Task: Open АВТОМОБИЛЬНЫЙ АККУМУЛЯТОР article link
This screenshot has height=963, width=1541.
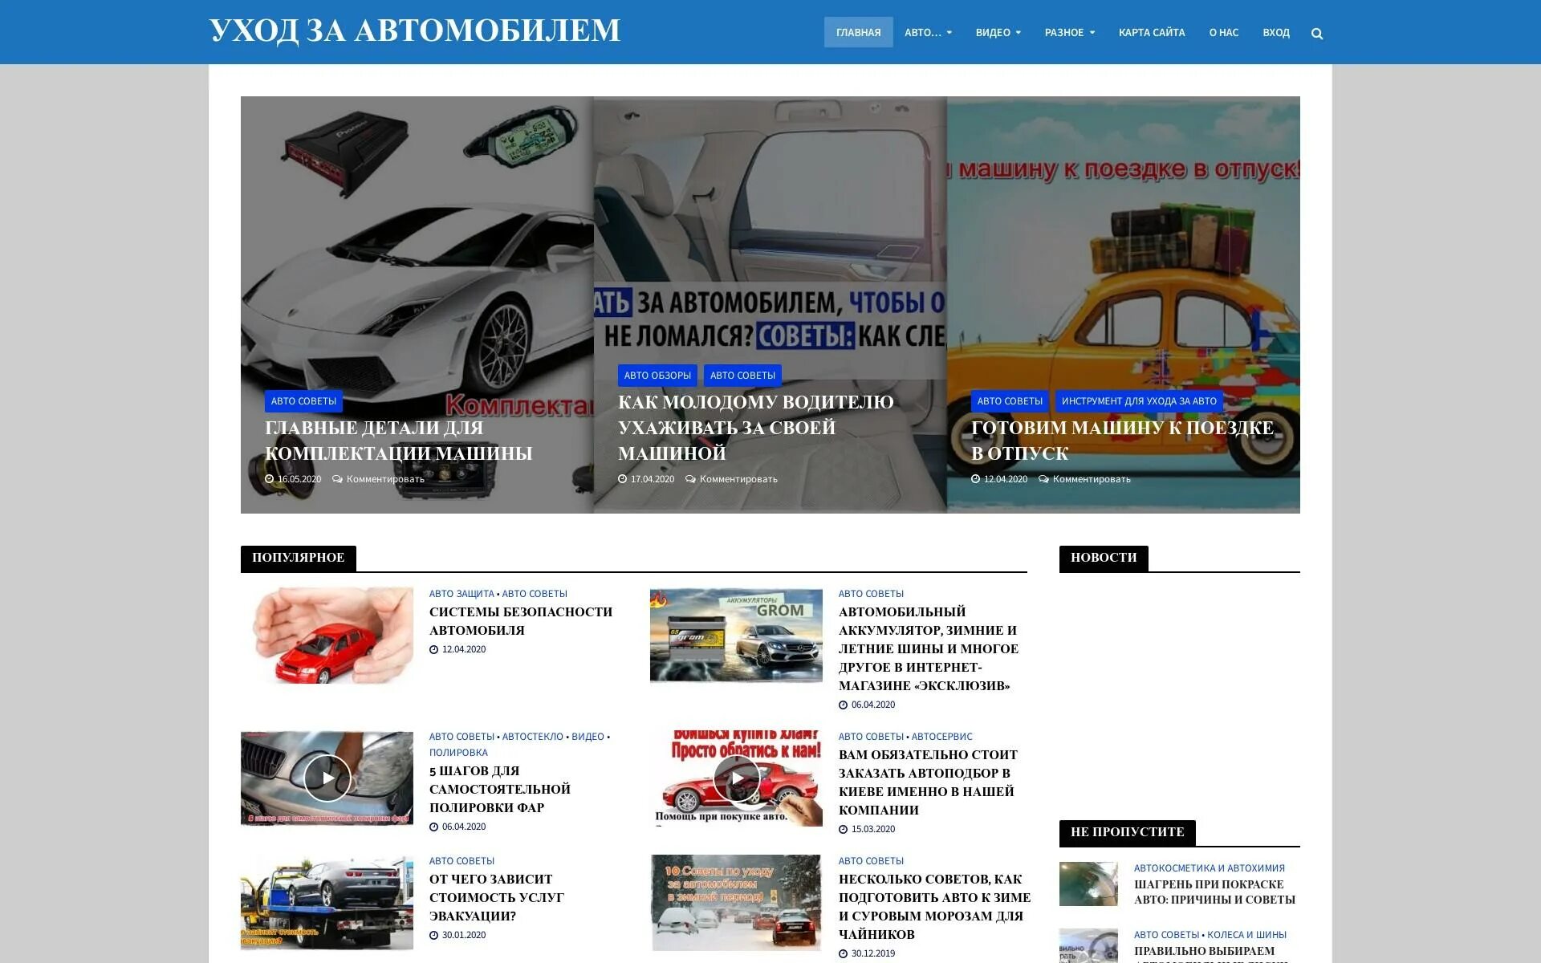Action: click(929, 648)
